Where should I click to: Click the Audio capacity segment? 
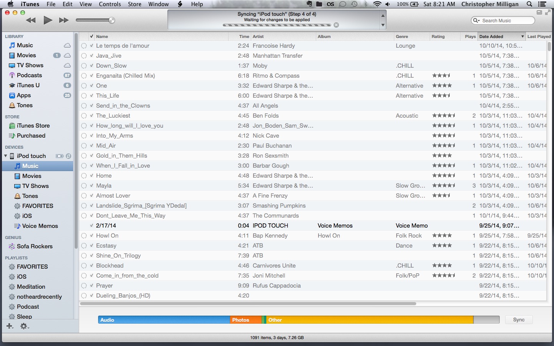(164, 320)
